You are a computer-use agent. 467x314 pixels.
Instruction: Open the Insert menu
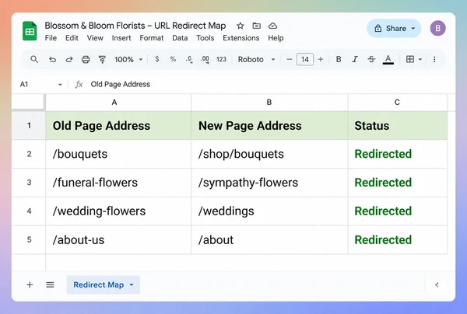pos(121,38)
